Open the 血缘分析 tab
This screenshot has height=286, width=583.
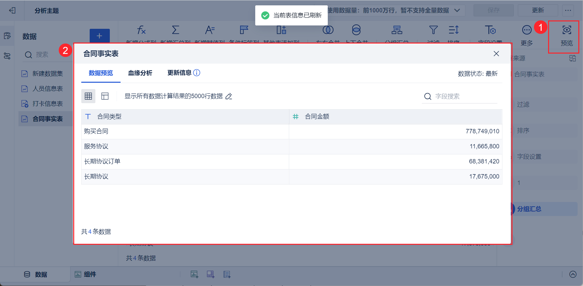[140, 73]
